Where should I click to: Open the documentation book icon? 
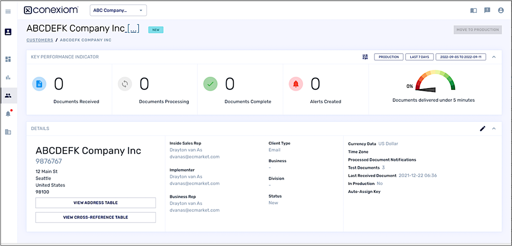point(473,10)
